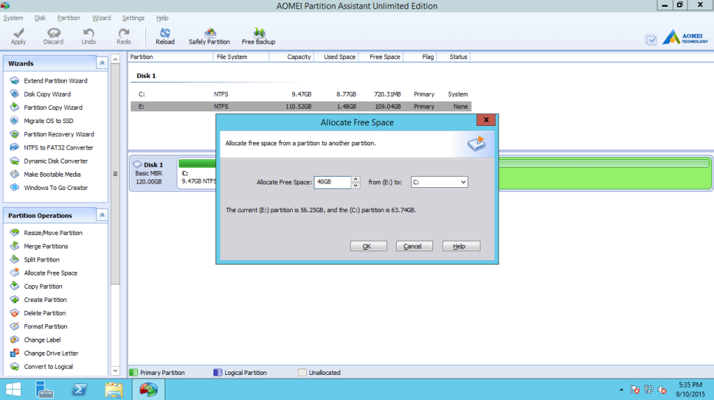Click sidebar scrollbar down arrow
This screenshot has height=400, width=714.
(x=115, y=371)
